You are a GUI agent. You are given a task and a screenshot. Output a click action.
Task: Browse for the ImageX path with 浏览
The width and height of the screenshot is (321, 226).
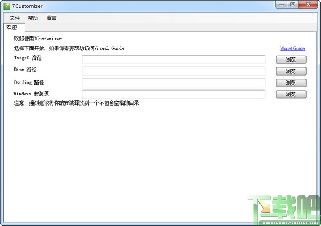pos(291,59)
